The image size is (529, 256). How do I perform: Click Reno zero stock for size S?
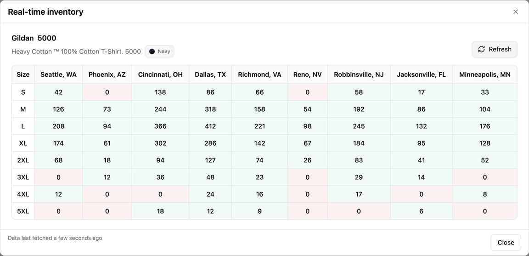(x=307, y=92)
